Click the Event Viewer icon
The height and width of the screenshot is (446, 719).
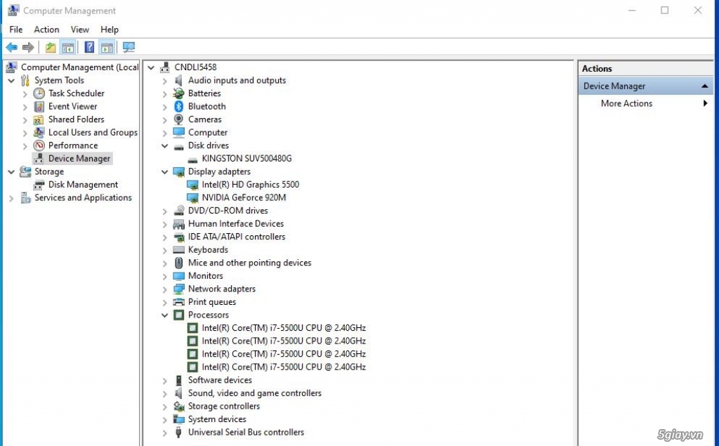tap(39, 107)
